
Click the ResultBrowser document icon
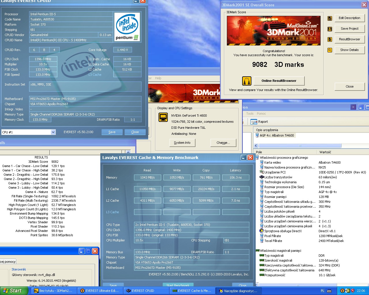(x=330, y=39)
